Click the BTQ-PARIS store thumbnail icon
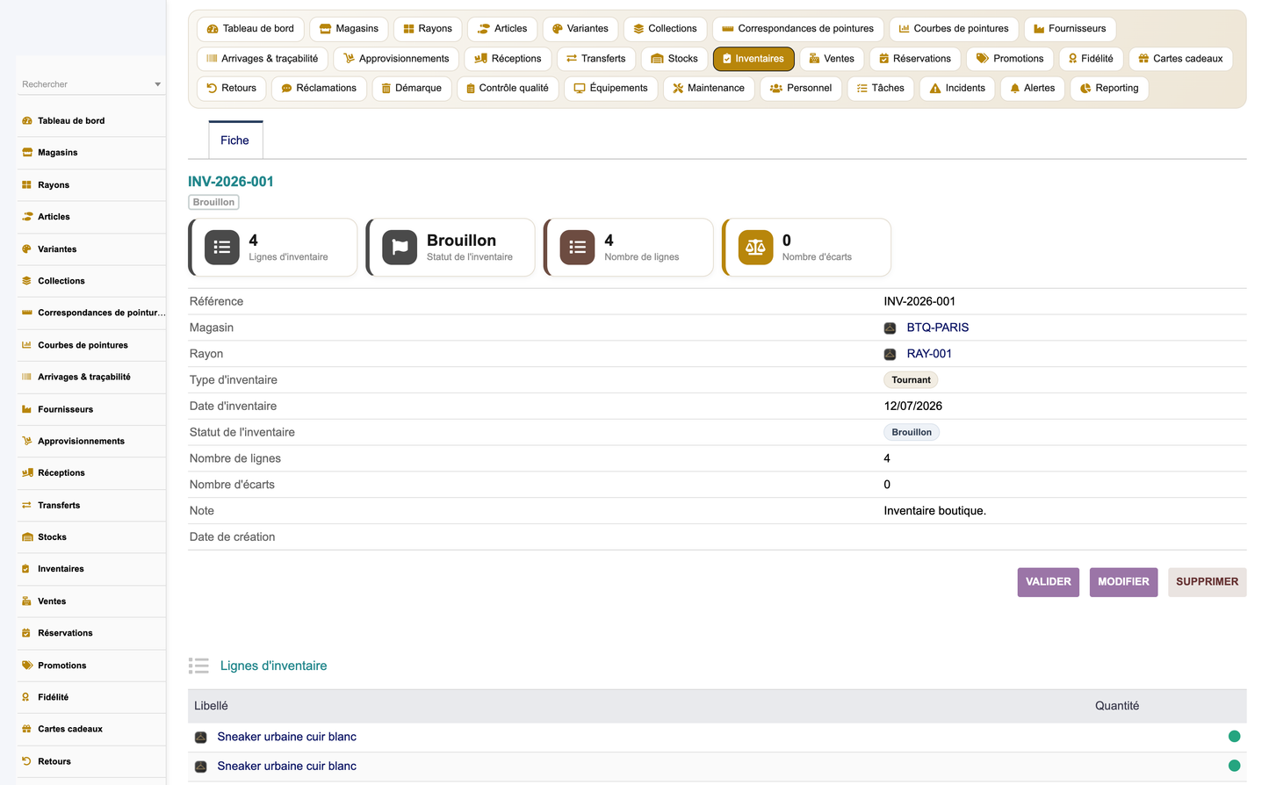The height and width of the screenshot is (785, 1269). [x=890, y=328]
